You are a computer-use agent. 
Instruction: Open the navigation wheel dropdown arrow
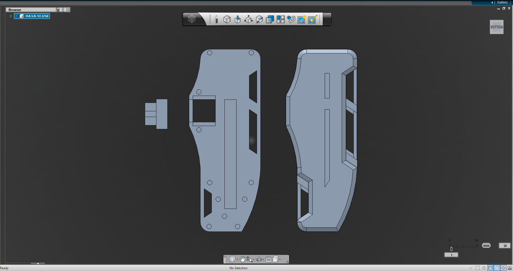237,260
